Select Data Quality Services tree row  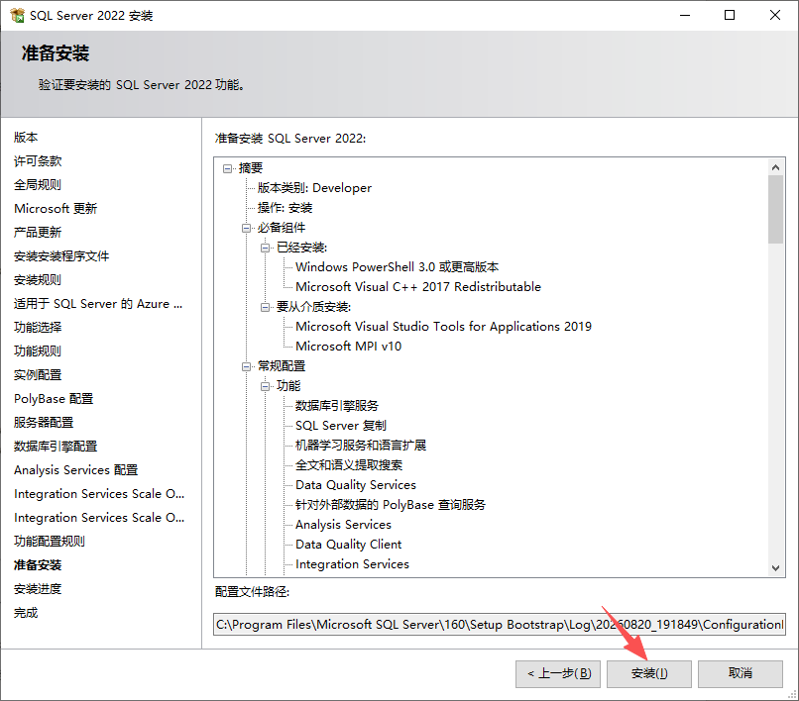pos(356,485)
